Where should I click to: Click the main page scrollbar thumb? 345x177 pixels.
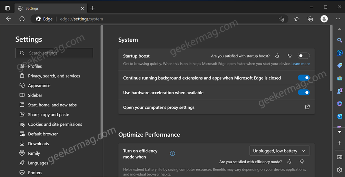click(331, 58)
